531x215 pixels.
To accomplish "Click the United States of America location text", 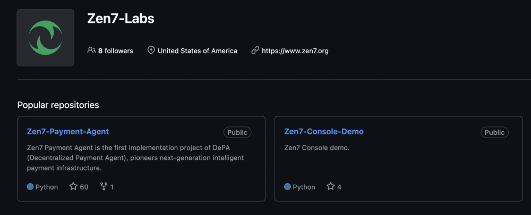I will [x=198, y=51].
